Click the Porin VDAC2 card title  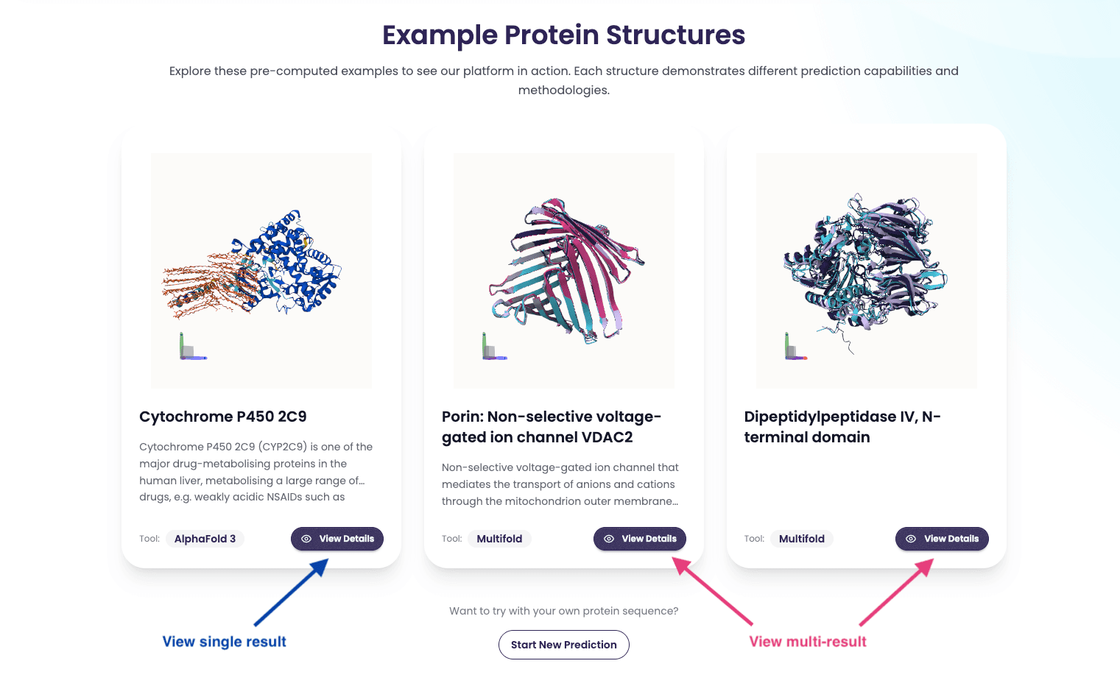pos(552,427)
